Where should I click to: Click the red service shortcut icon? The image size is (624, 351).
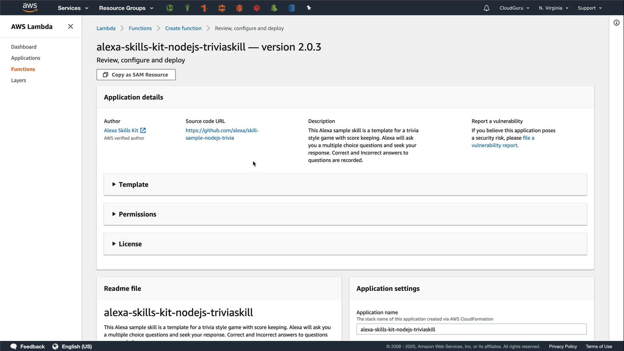[x=257, y=8]
